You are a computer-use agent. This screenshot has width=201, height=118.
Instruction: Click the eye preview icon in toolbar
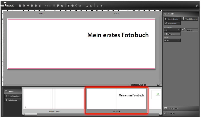(80, 6)
